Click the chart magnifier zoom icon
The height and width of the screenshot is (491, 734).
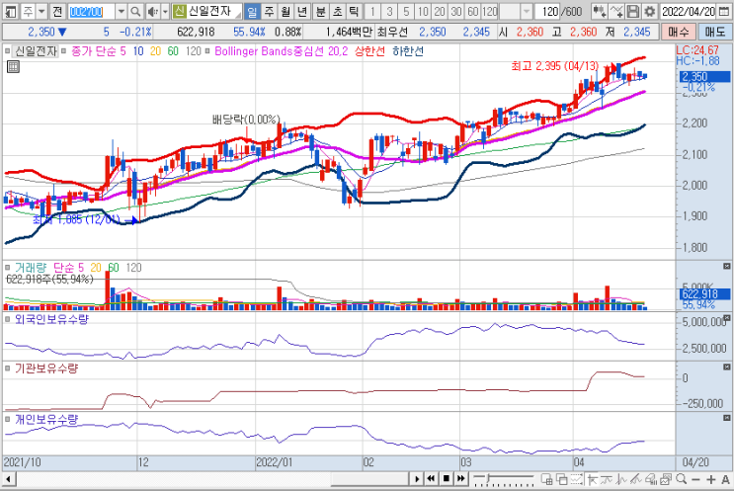click(681, 479)
